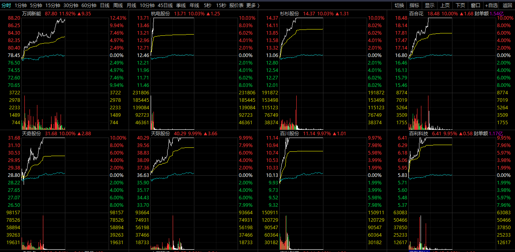This screenshot has width=515, height=252.
Task: Click the 窗口 window button
Action: pyautogui.click(x=476, y=6)
